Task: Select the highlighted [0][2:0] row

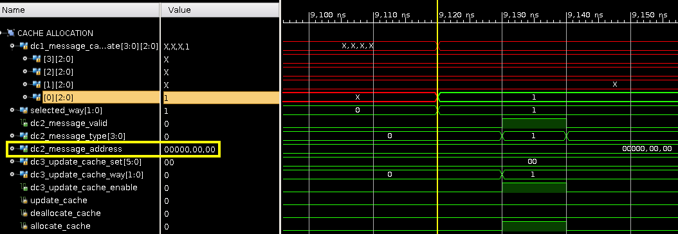Action: (140, 98)
